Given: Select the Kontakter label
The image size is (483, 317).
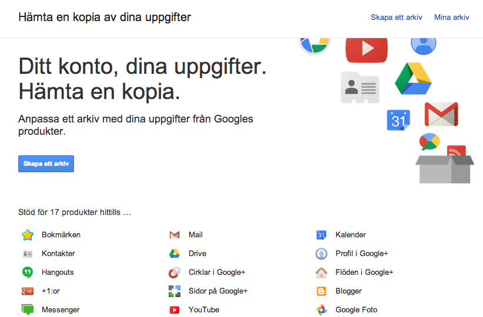Looking at the screenshot, I should coord(58,254).
